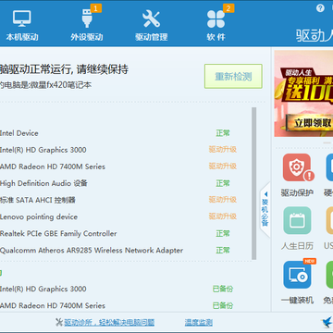Open the 人生日历 calendar icon
The width and height of the screenshot is (333, 333).
pyautogui.click(x=297, y=220)
